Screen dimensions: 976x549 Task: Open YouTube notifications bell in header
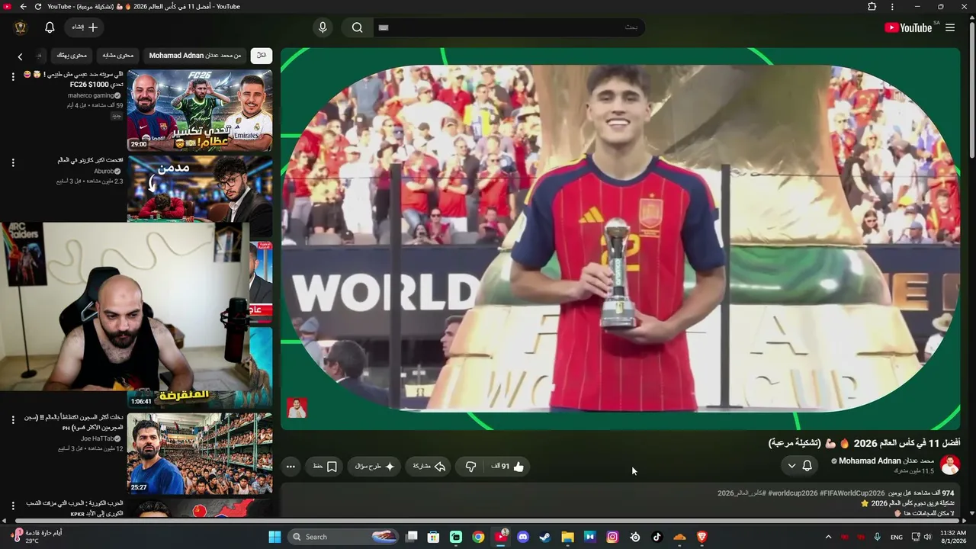pos(50,27)
